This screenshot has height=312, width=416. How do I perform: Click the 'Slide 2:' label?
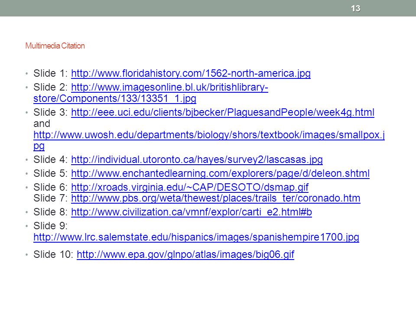point(50,87)
